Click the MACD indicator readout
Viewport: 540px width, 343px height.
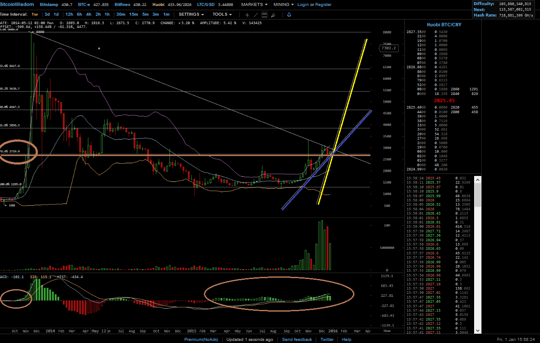click(11, 277)
